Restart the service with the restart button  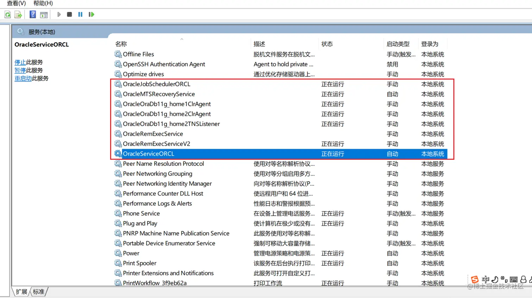[91, 14]
